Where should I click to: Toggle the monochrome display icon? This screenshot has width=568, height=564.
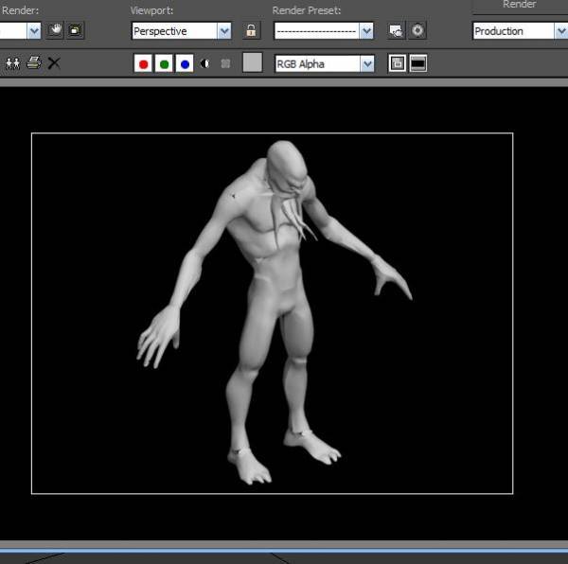pos(225,63)
